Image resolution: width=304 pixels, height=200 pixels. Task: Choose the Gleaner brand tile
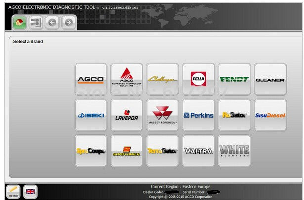[x=270, y=79]
